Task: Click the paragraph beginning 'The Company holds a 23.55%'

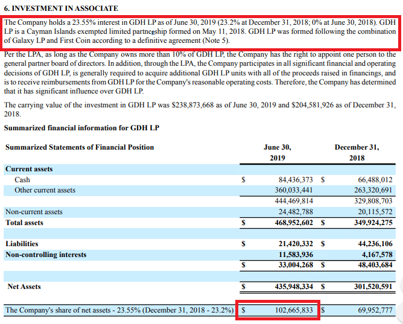Action: pos(200,31)
